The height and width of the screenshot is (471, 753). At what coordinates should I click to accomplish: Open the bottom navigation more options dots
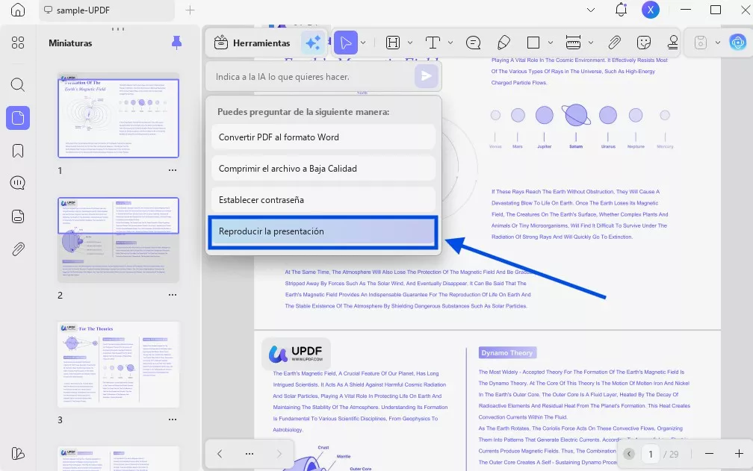pyautogui.click(x=250, y=454)
